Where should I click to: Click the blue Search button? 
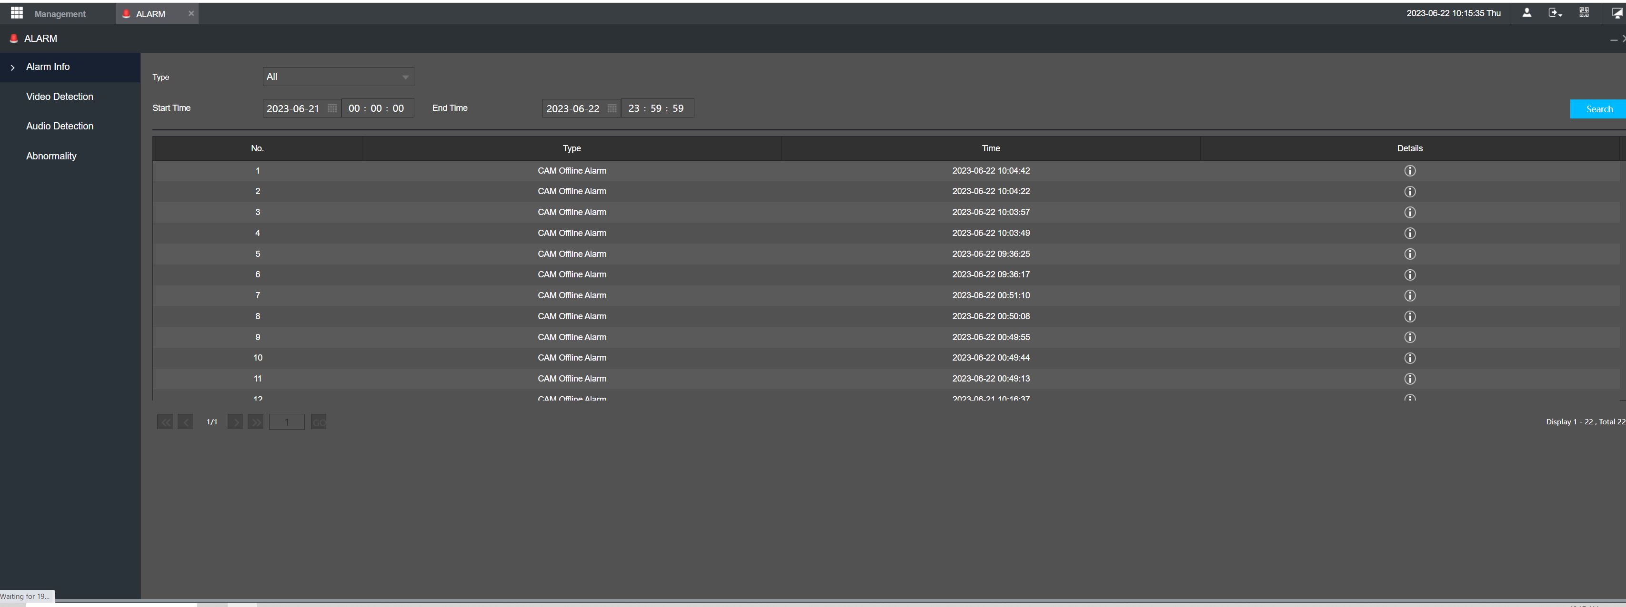[x=1598, y=109]
